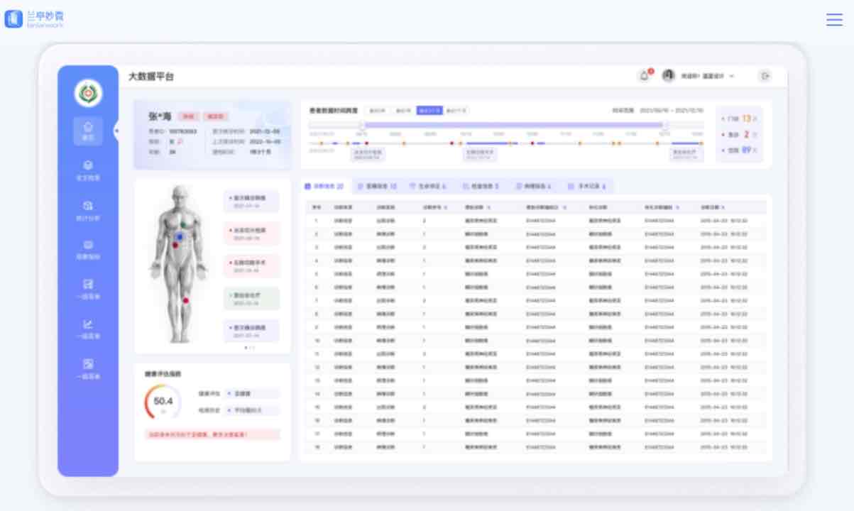Sort table by the last date column
854x511 pixels.
click(713, 207)
